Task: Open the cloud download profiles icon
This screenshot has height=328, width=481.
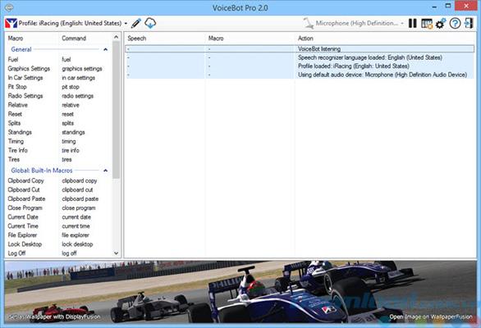Action: (150, 23)
